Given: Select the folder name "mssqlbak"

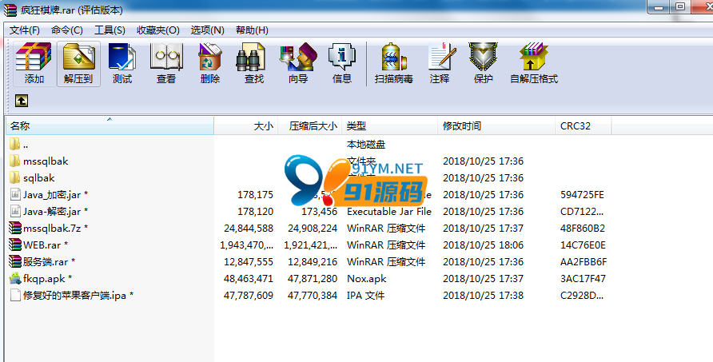Looking at the screenshot, I should pyautogui.click(x=46, y=161).
